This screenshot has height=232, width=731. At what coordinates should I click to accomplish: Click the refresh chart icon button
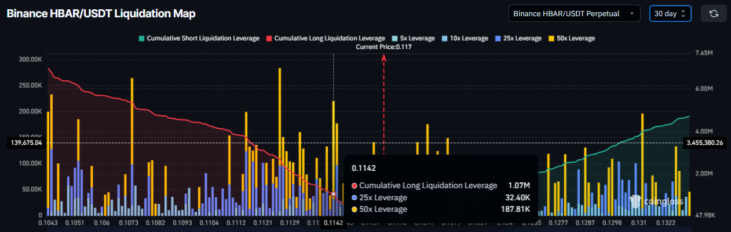coord(714,13)
